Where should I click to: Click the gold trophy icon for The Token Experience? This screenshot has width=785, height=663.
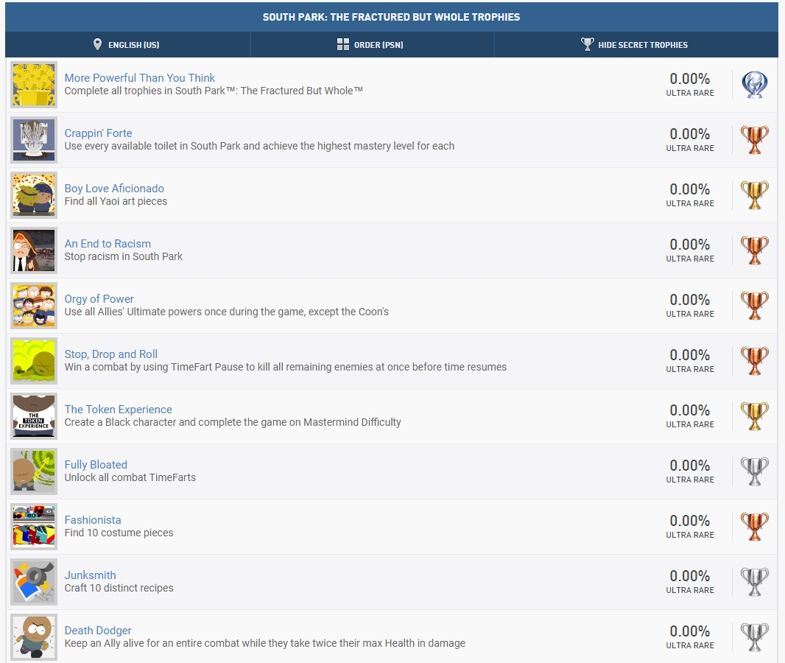point(755,416)
